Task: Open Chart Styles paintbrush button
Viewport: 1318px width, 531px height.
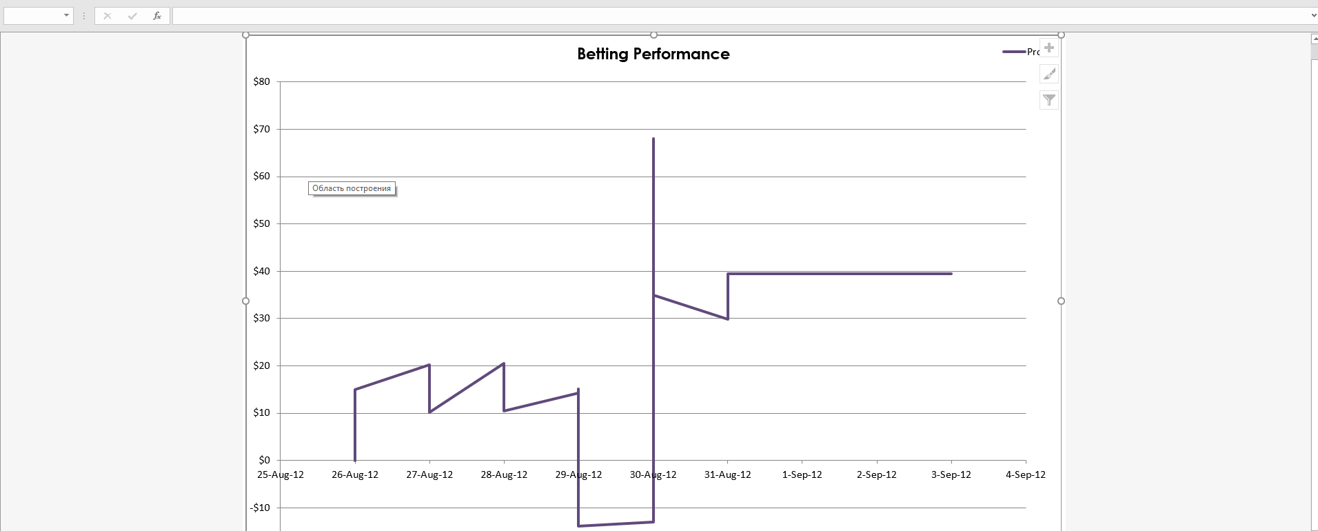Action: [x=1049, y=74]
